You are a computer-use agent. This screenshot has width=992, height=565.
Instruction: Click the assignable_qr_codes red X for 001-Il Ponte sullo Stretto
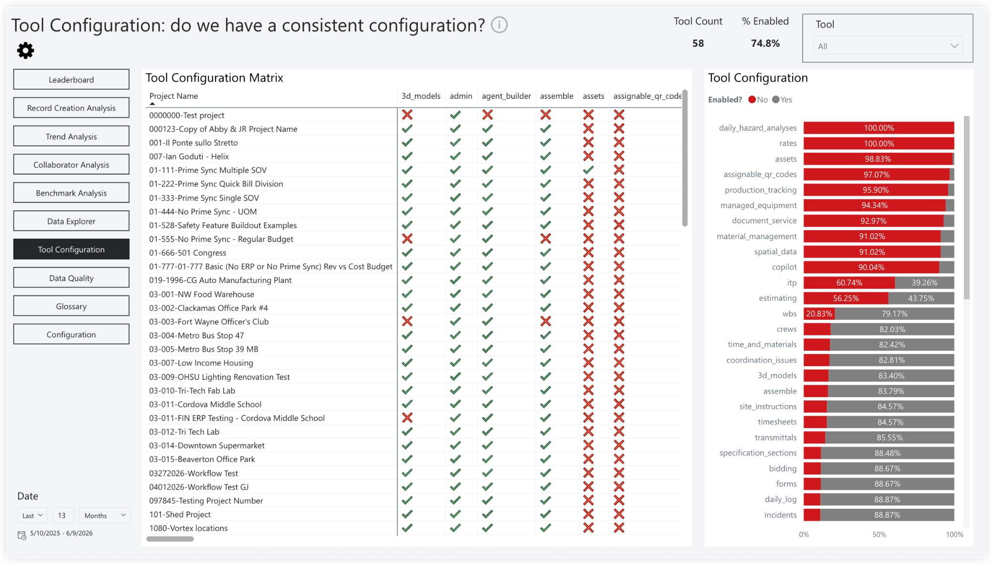pos(619,142)
